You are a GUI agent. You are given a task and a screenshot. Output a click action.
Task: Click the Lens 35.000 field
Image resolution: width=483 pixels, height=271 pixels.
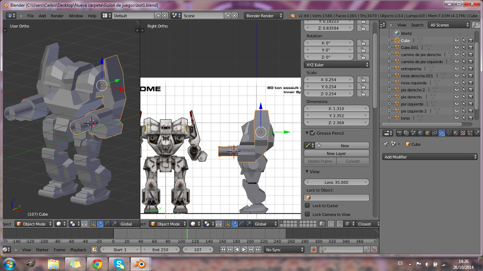click(336, 182)
